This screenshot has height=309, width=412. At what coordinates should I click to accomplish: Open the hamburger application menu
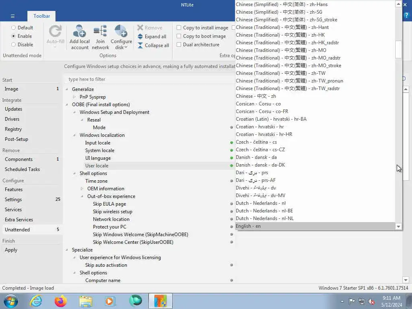[12, 16]
